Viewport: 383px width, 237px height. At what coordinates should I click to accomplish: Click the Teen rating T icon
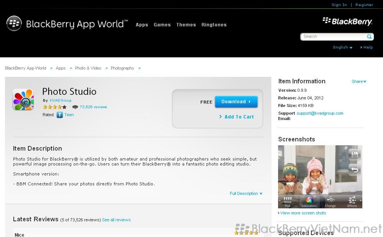(x=60, y=115)
